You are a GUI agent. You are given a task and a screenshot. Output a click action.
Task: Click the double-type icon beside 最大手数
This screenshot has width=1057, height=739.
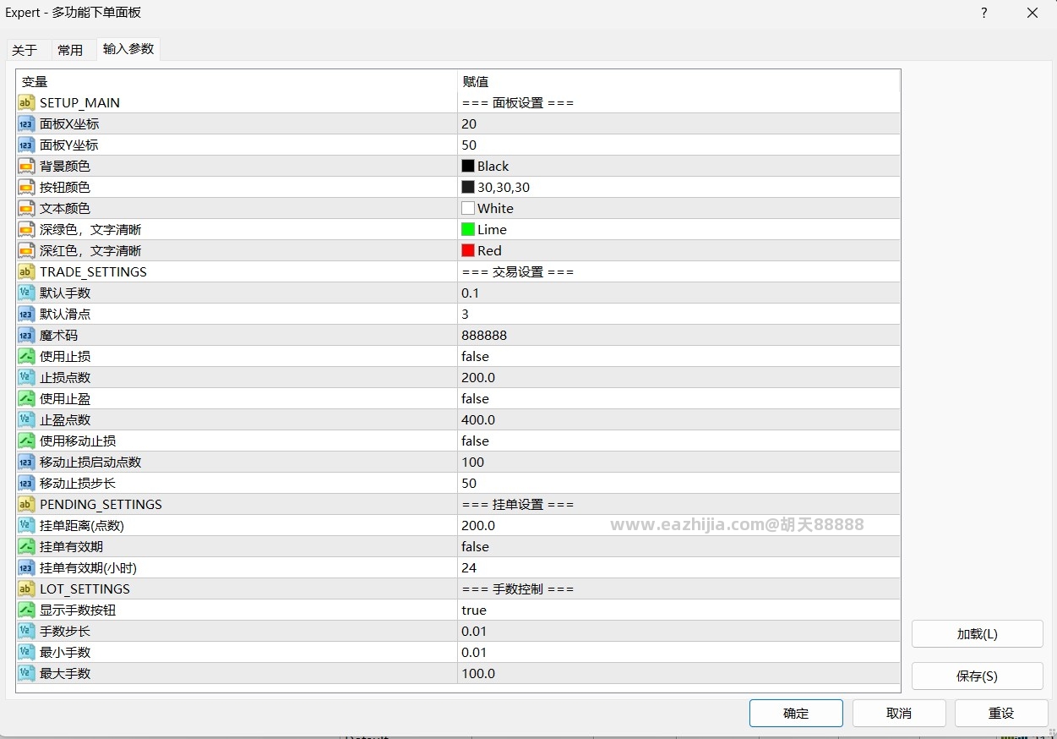(x=26, y=673)
